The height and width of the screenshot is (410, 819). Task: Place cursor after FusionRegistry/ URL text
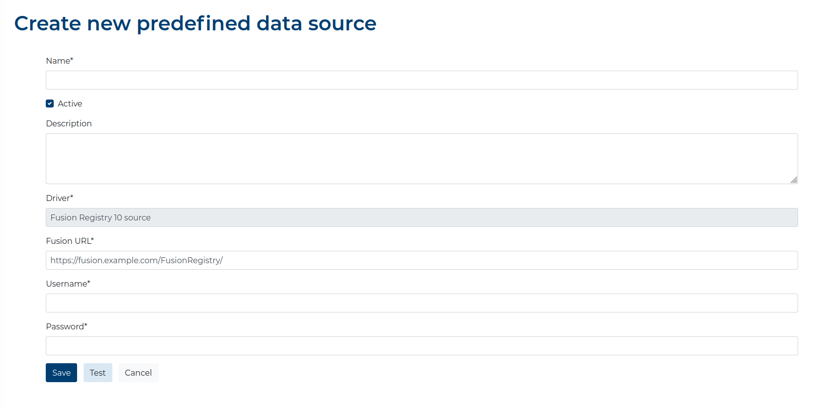click(x=223, y=260)
